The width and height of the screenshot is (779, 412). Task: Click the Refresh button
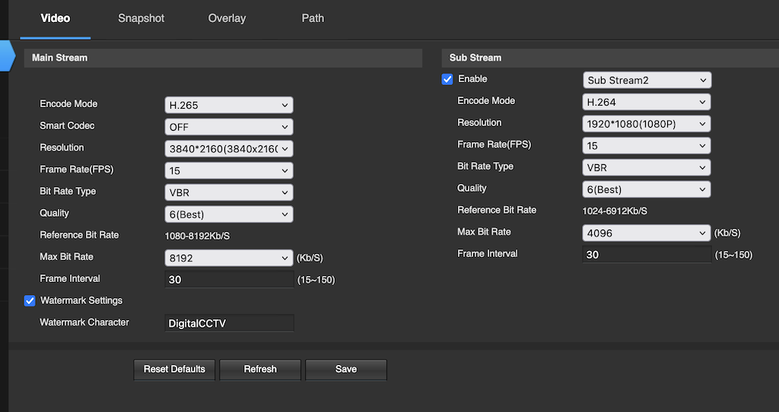[260, 369]
